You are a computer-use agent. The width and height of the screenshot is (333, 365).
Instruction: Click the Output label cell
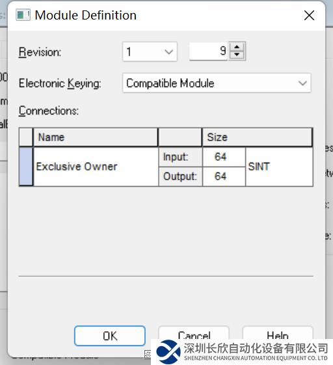(180, 176)
